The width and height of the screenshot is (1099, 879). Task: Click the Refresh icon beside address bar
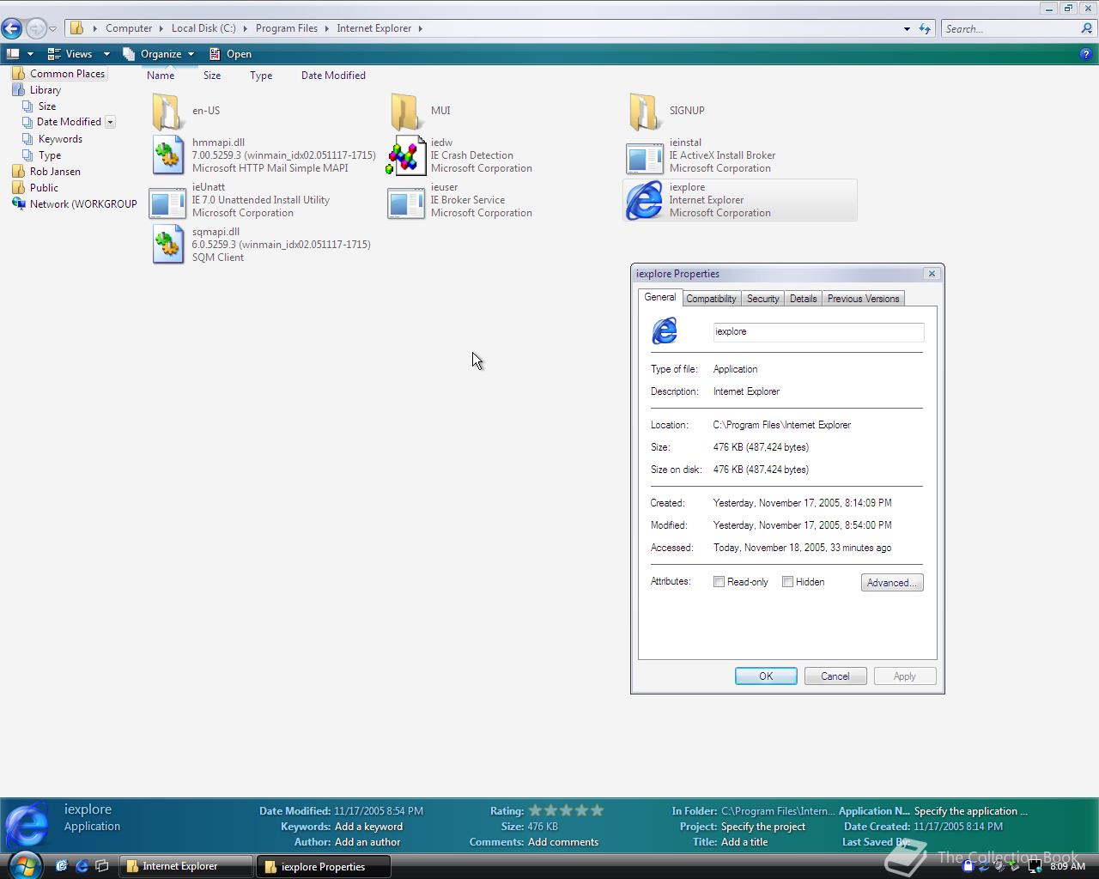925,28
